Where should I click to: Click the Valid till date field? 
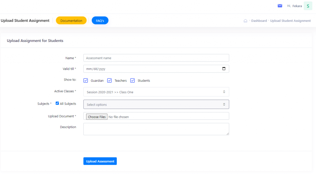pyautogui.click(x=151, y=69)
